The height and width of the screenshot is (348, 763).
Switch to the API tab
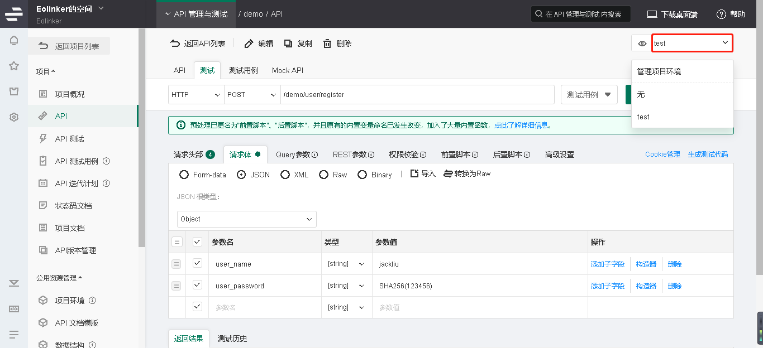[x=179, y=70]
